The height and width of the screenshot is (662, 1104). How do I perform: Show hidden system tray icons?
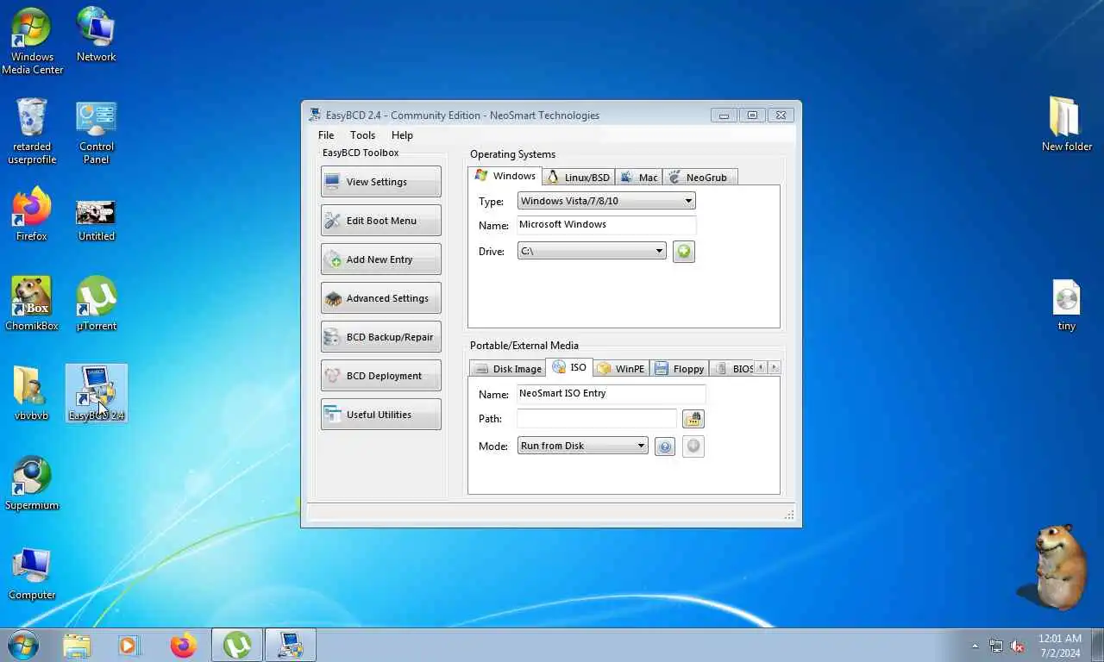pyautogui.click(x=975, y=646)
